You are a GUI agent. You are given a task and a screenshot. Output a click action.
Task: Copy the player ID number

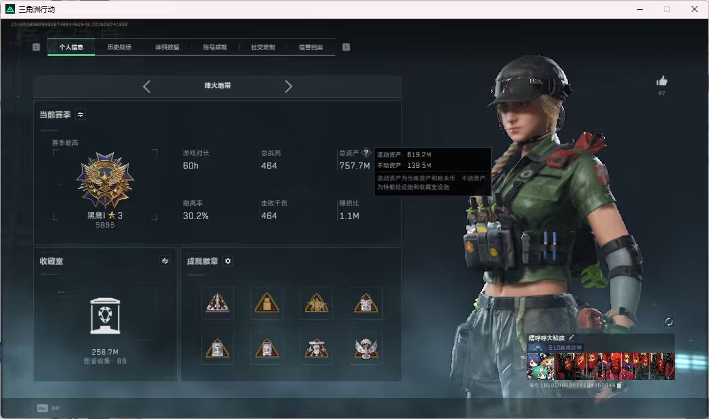click(x=620, y=385)
